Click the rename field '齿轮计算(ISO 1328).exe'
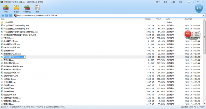206x109 pixels. coord(14,57)
